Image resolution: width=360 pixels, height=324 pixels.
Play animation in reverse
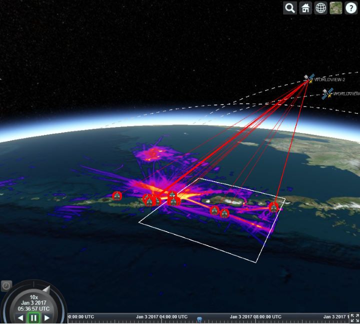coord(20,318)
